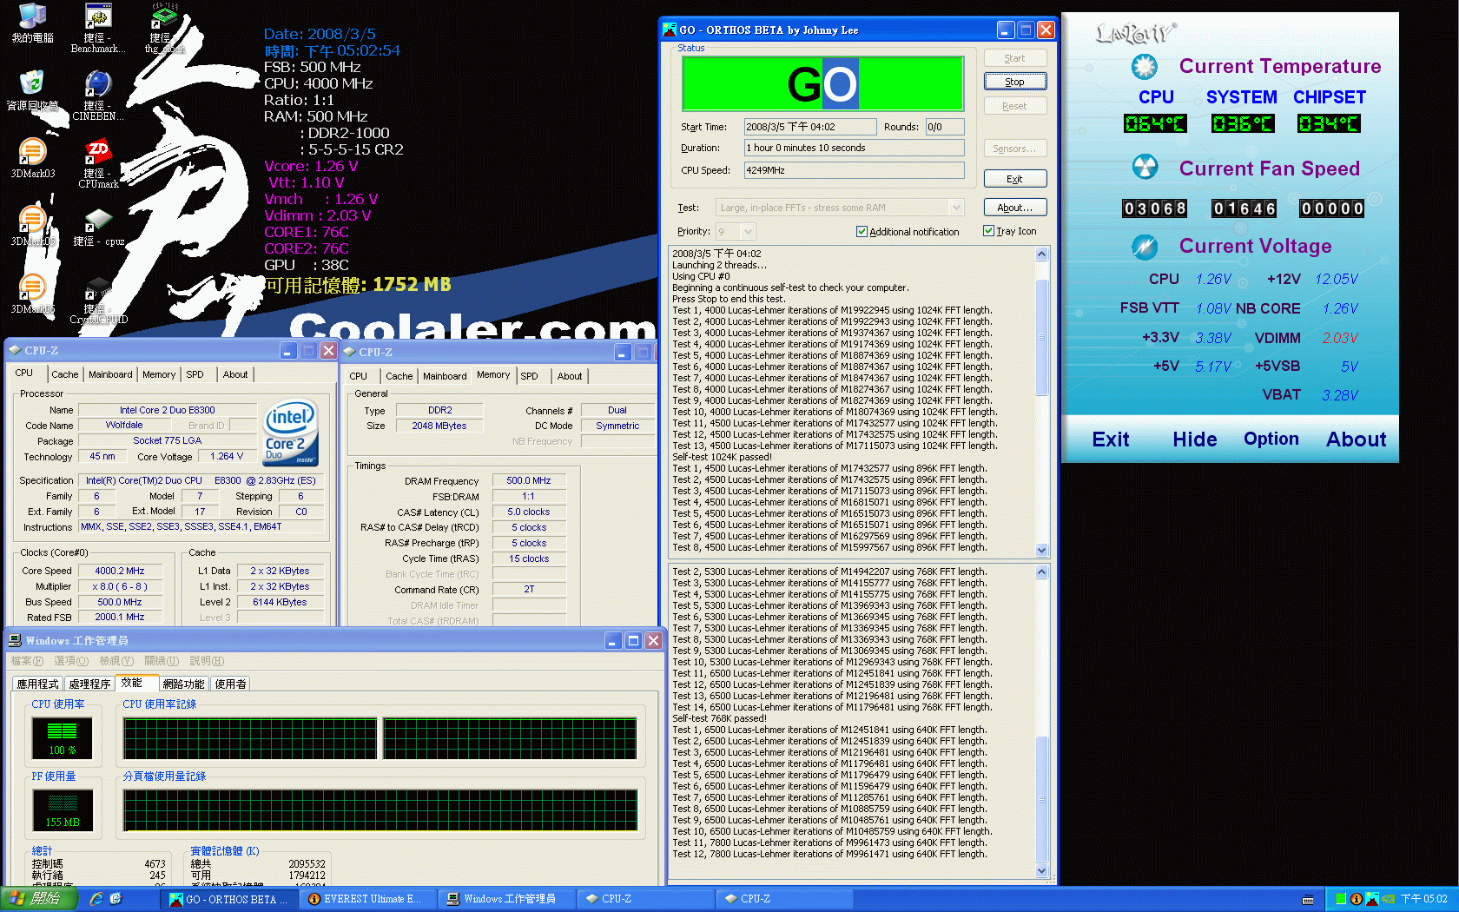Click Hide in LanParty monitor
This screenshot has height=912, width=1459.
pyautogui.click(x=1194, y=439)
